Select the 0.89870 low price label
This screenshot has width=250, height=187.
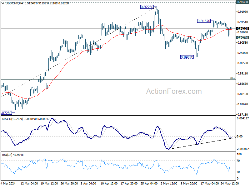coord(187,57)
